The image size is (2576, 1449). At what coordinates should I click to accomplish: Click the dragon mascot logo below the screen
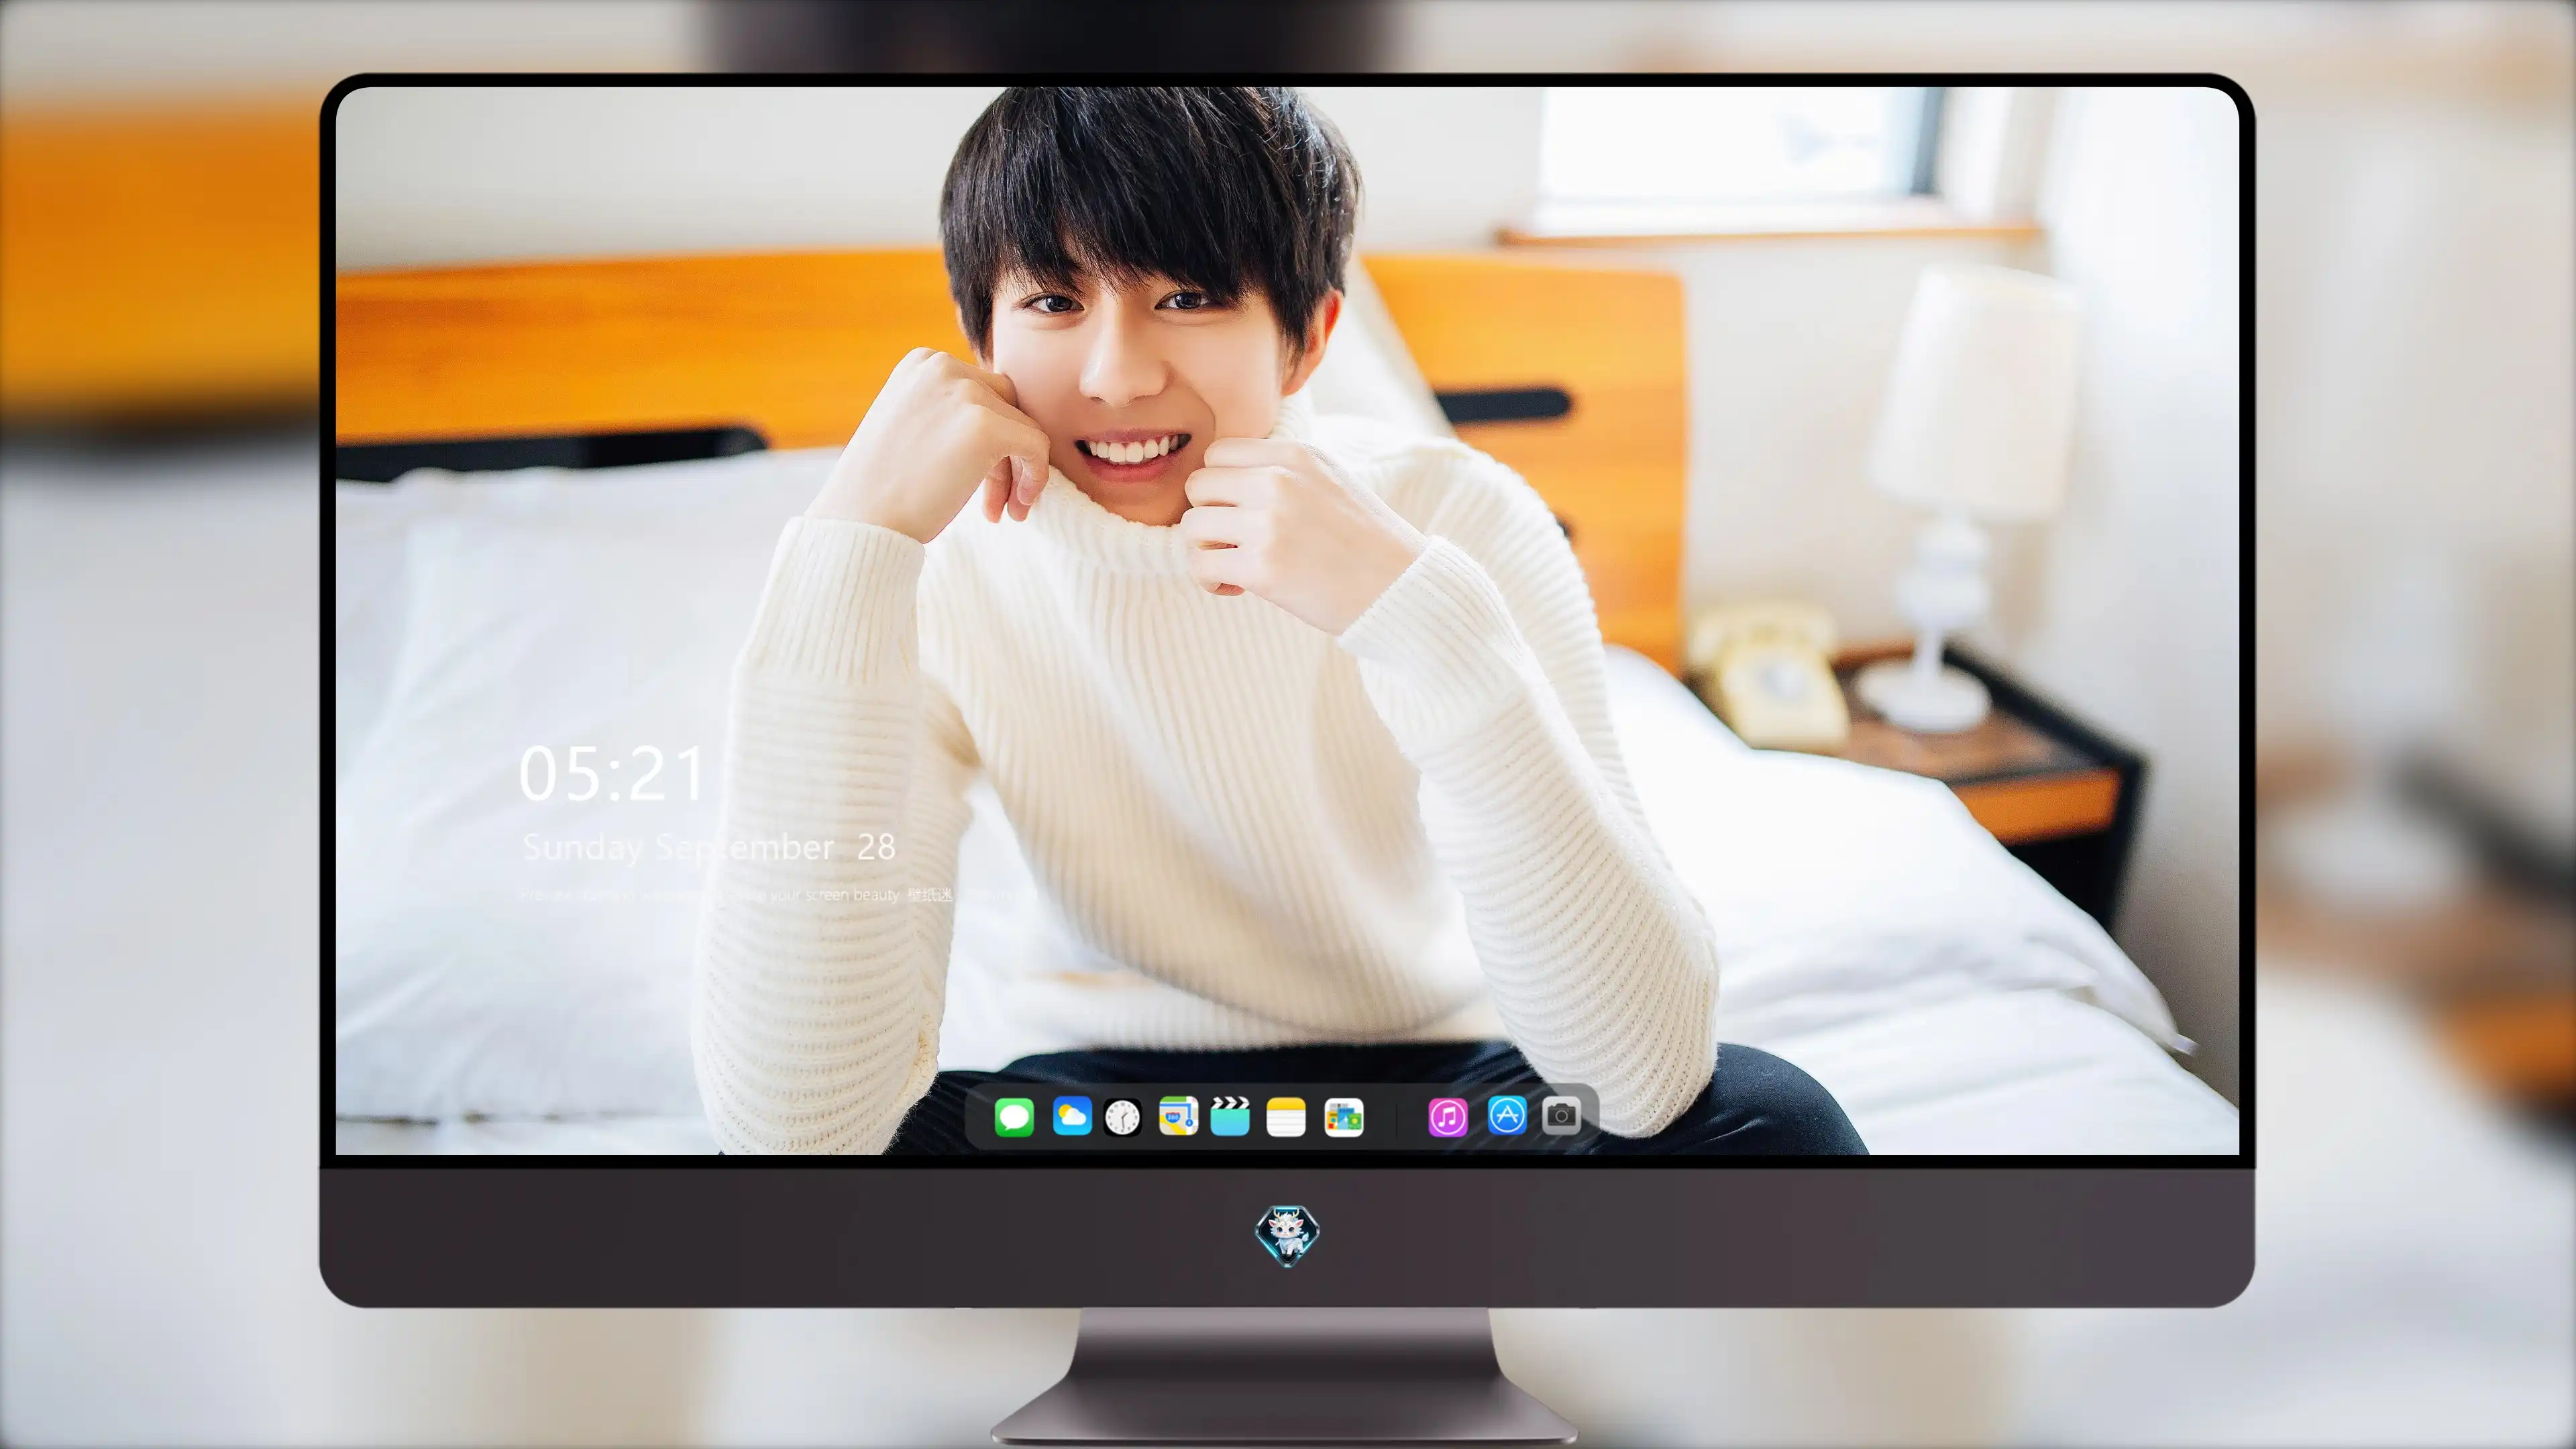point(1287,1235)
